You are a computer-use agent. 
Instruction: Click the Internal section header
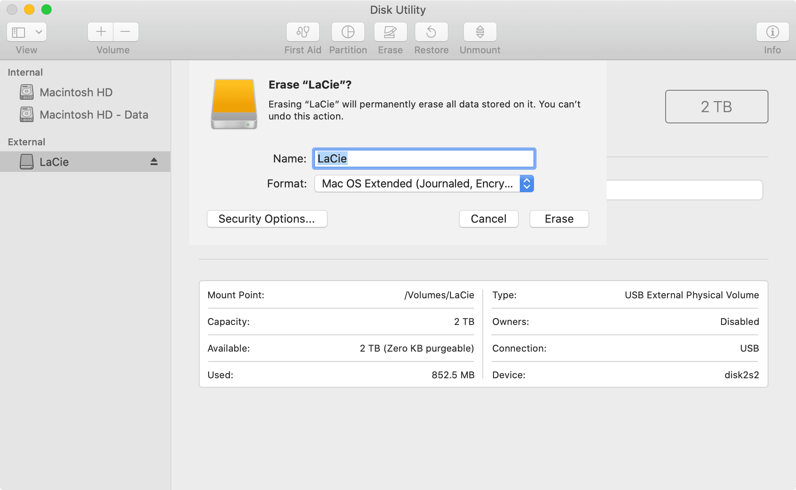pyautogui.click(x=25, y=72)
